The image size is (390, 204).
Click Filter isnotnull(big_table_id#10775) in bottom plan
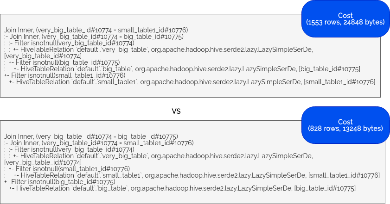[60, 182]
